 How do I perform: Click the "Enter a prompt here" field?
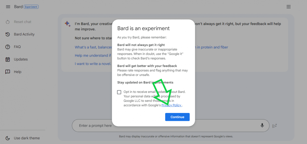(x=95, y=126)
